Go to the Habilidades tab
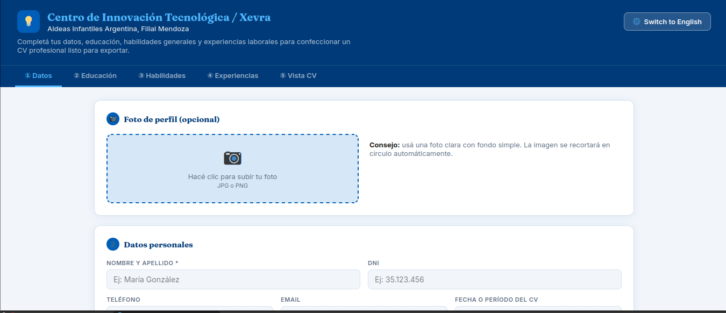 [162, 76]
